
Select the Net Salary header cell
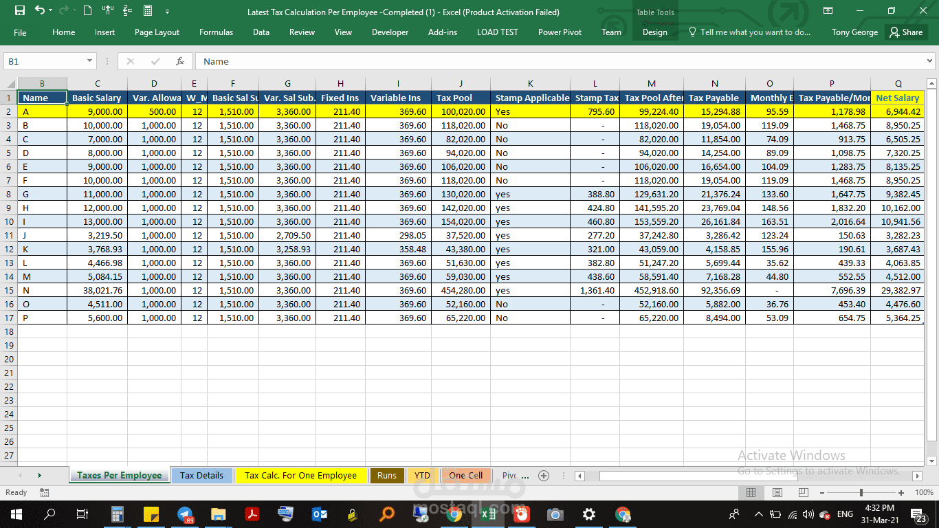point(898,98)
